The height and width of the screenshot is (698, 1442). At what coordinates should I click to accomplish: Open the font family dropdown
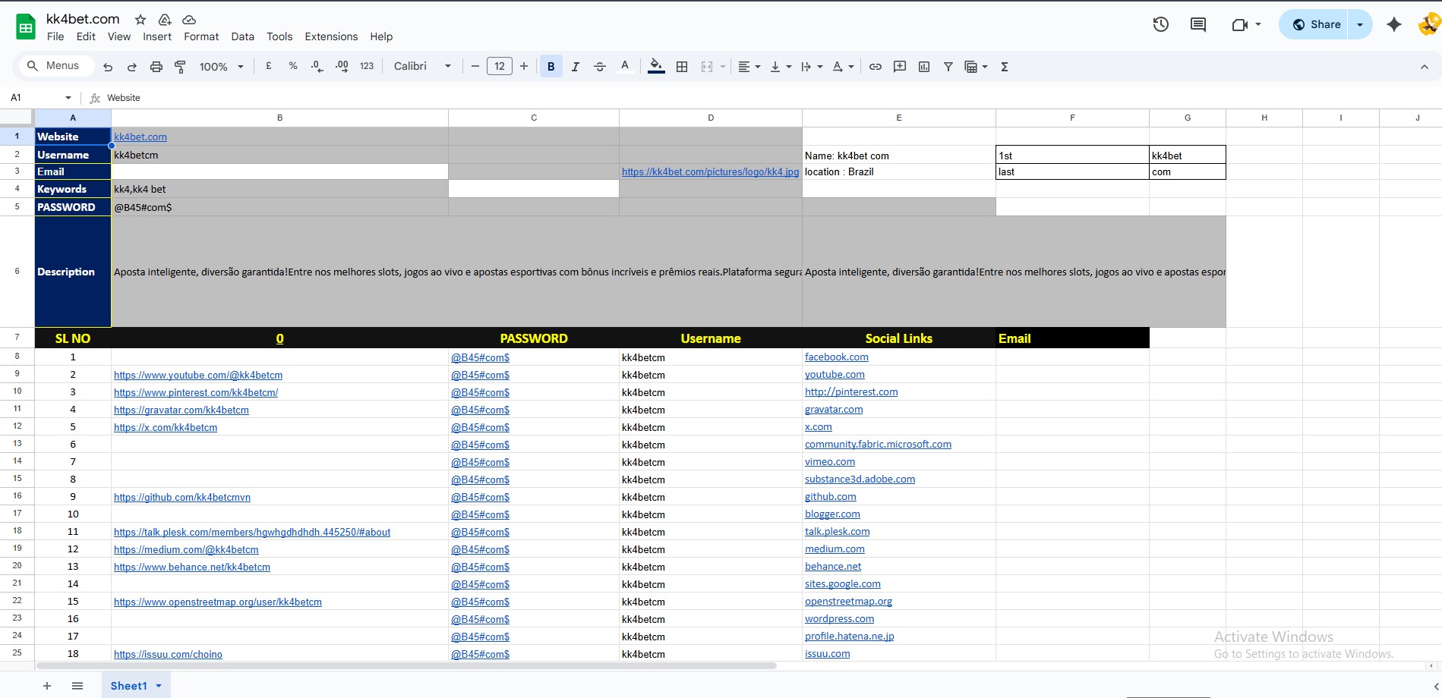421,66
